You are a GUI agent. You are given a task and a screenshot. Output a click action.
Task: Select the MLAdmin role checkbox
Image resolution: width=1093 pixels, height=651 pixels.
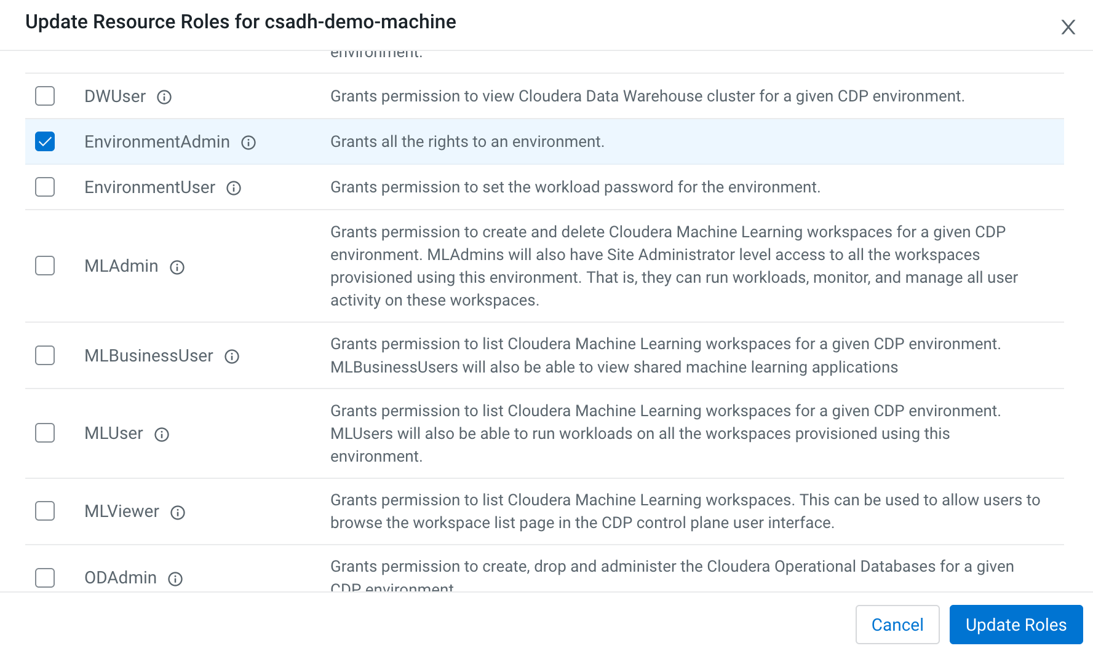coord(45,266)
